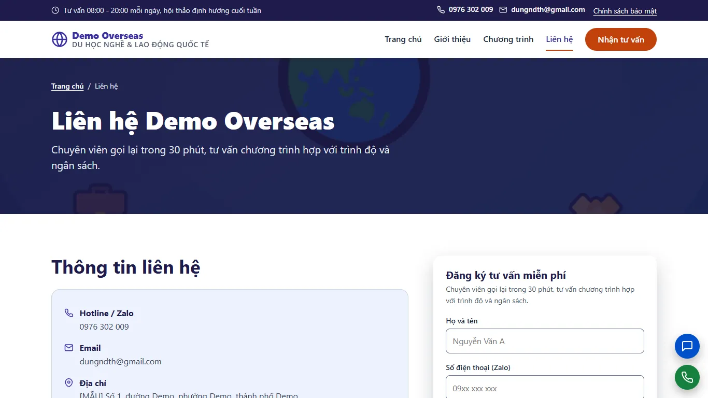Viewport: 708px width, 398px height.
Task: Follow the Trang chủ breadcrumb link
Action: [67, 86]
